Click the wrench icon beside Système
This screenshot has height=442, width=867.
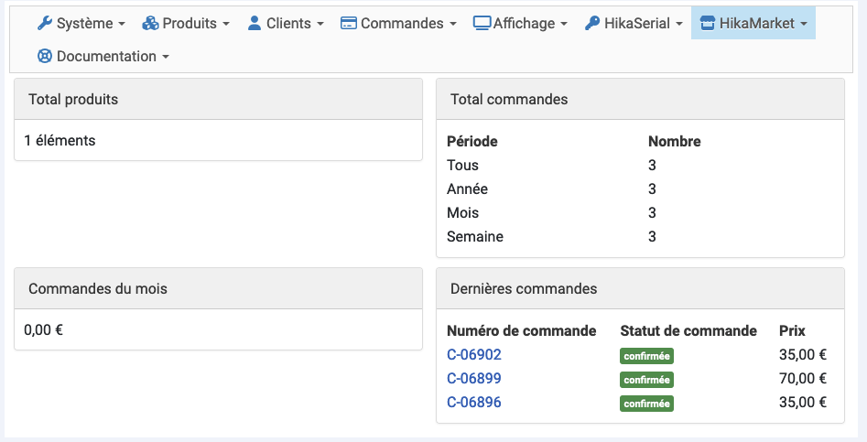45,23
